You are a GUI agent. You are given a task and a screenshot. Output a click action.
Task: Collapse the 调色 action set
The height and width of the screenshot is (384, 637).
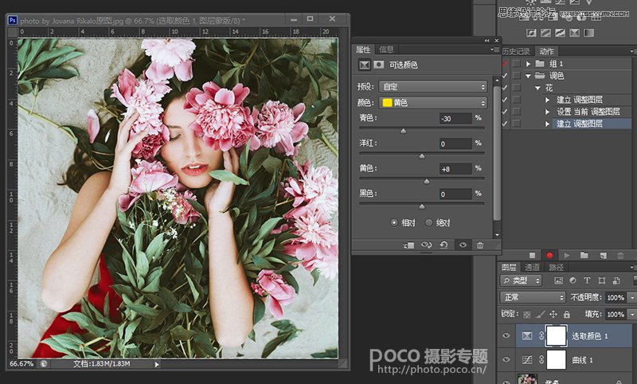[528, 76]
